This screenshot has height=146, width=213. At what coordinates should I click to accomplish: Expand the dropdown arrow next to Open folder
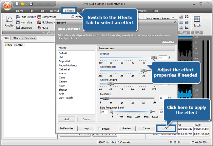click(x=27, y=4)
